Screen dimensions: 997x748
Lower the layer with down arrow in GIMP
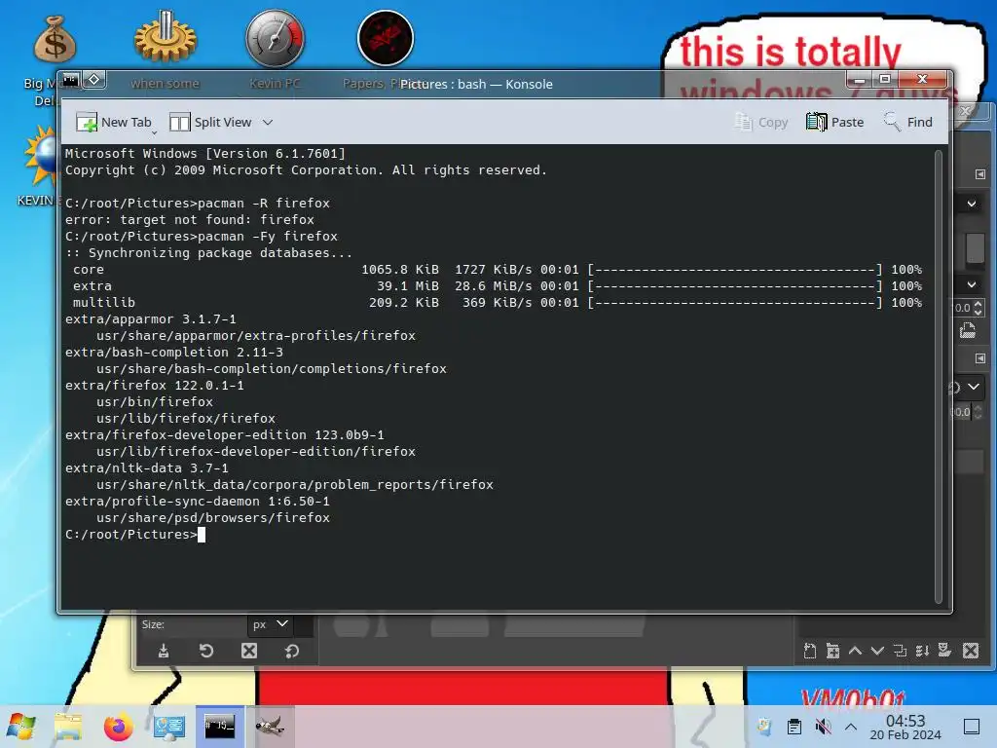click(877, 651)
